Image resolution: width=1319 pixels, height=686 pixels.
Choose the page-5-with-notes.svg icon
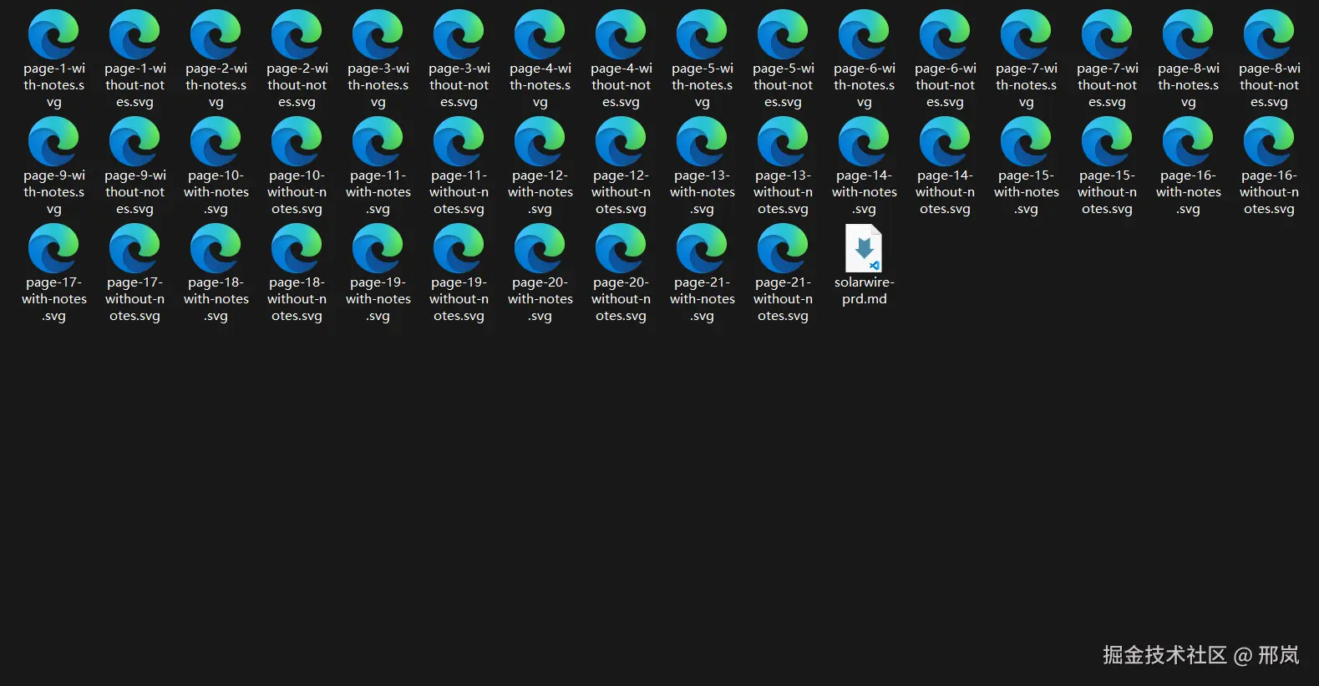pyautogui.click(x=702, y=34)
